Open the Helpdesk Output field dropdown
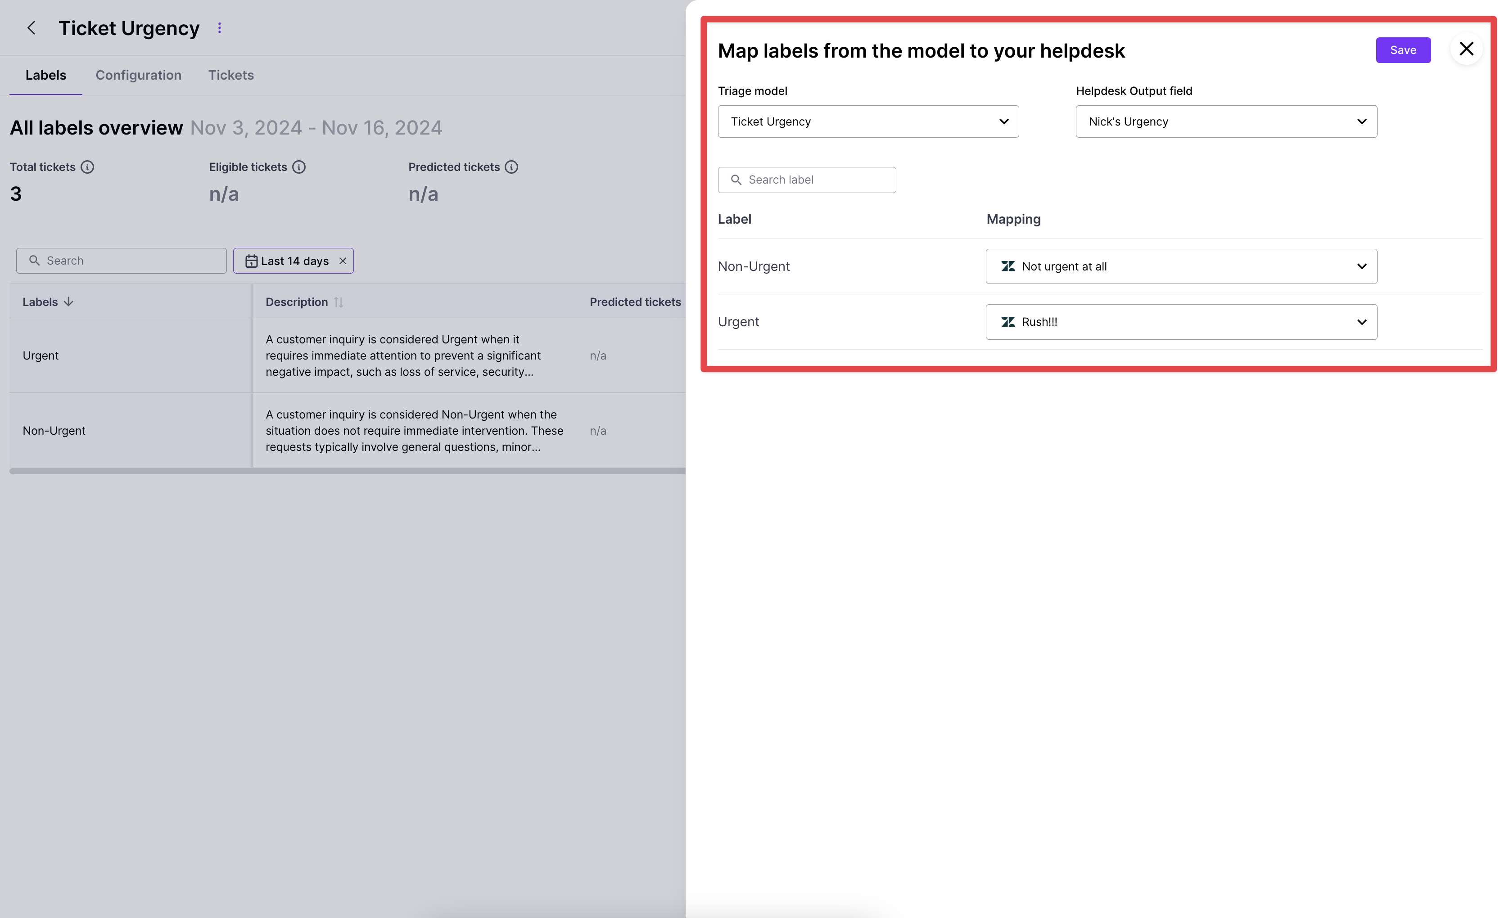Screen dimensions: 1509x918 (x=1226, y=122)
